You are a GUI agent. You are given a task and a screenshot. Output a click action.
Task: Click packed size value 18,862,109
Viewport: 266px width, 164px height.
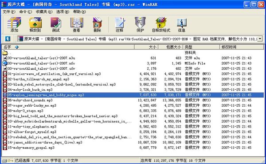(172, 142)
